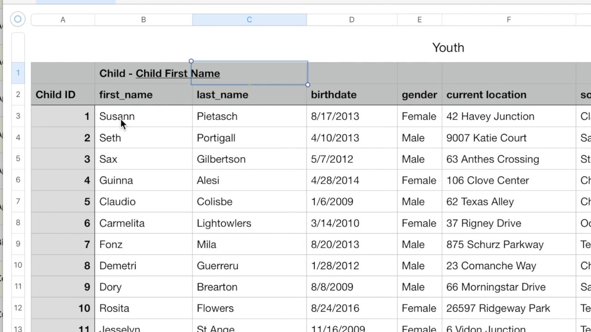Image resolution: width=591 pixels, height=332 pixels.
Task: Click the "Youth" table title
Action: tap(448, 47)
